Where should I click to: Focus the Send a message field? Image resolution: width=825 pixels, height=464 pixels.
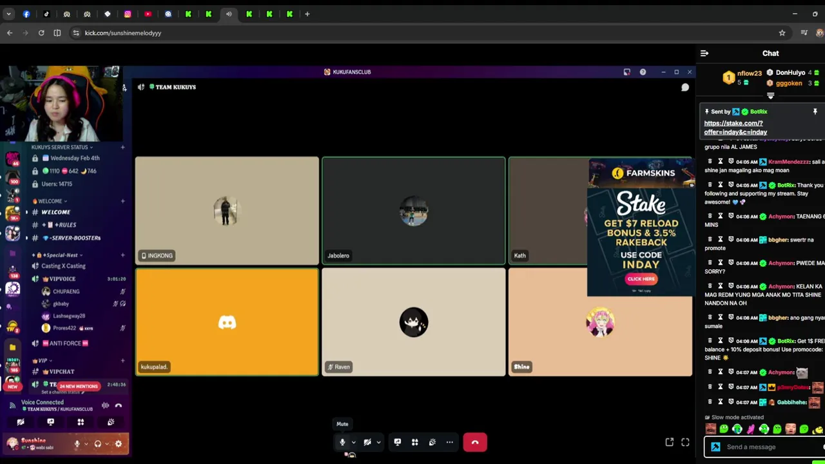click(x=764, y=447)
